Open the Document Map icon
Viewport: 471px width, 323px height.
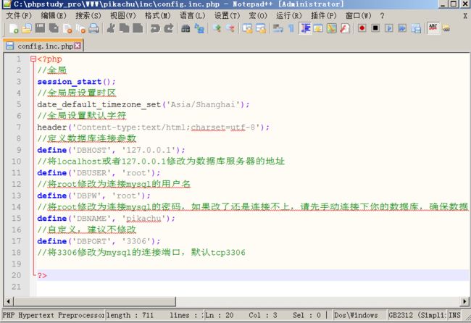(x=332, y=28)
